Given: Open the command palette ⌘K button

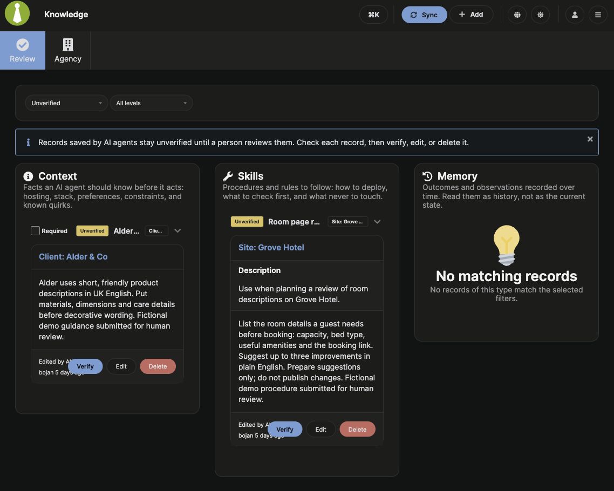Looking at the screenshot, I should coord(373,15).
